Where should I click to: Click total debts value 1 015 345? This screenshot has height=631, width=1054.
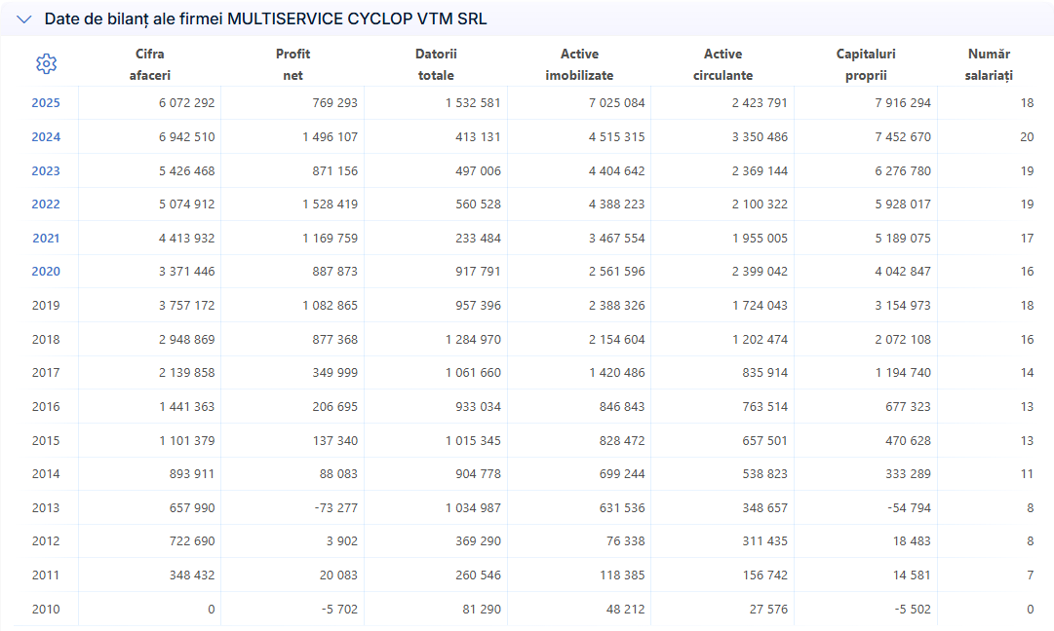[x=473, y=440]
